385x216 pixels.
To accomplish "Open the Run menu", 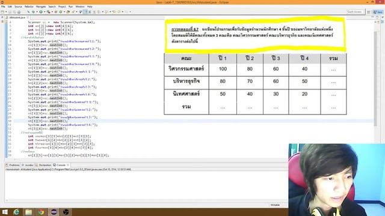I will (71, 7).
